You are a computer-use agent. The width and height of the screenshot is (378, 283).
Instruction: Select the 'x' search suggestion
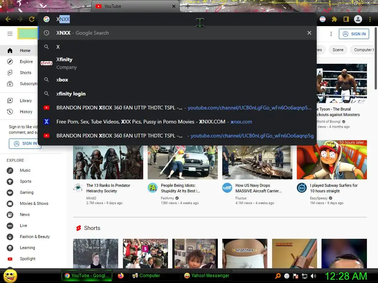[x=177, y=47]
